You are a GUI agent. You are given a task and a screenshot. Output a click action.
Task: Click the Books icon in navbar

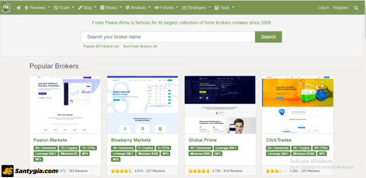pos(102,8)
